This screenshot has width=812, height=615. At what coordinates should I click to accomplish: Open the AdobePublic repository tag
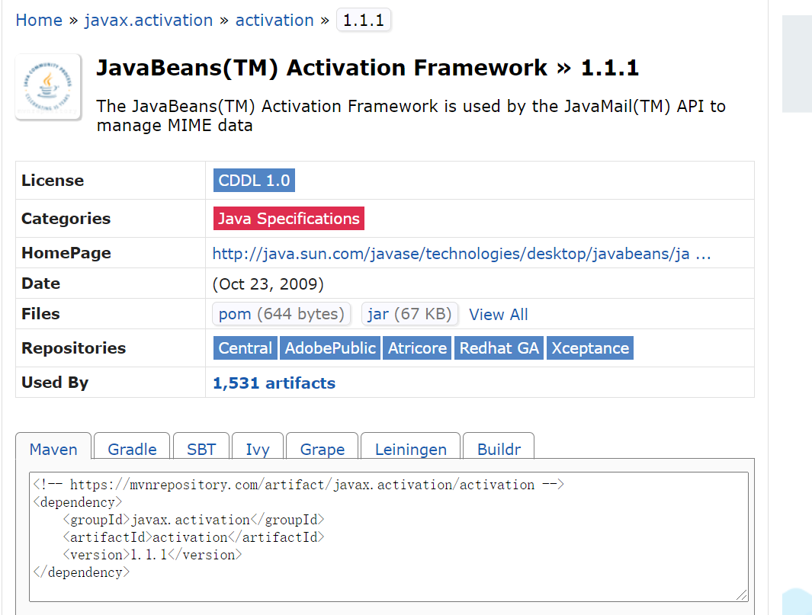coord(330,348)
